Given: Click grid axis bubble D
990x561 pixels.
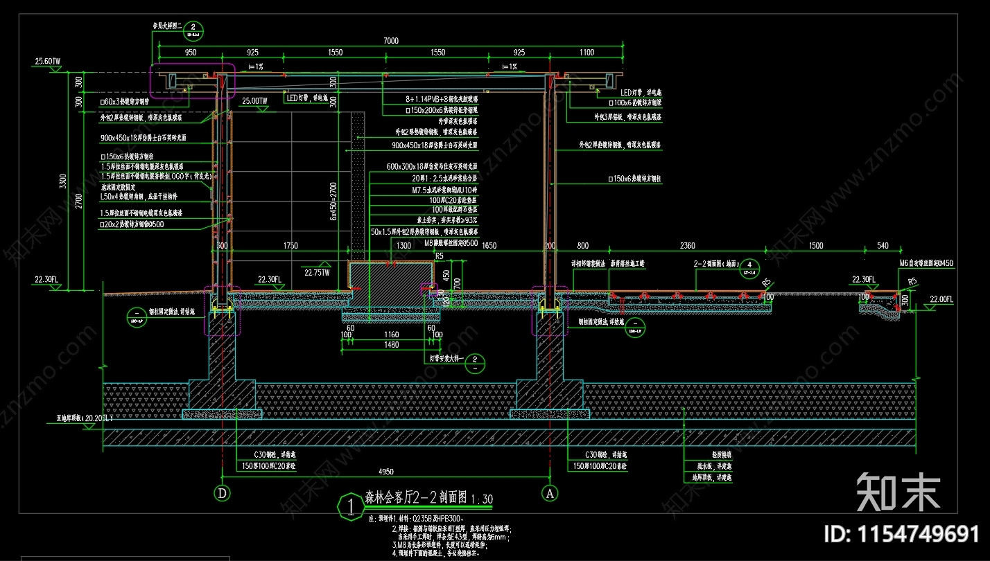Looking at the screenshot, I should tap(222, 493).
